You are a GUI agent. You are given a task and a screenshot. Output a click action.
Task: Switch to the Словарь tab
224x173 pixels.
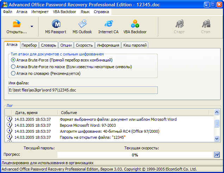(x=49, y=45)
